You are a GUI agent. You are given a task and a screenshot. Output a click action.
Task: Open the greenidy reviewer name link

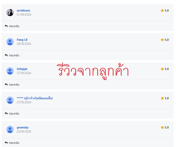point(23,128)
